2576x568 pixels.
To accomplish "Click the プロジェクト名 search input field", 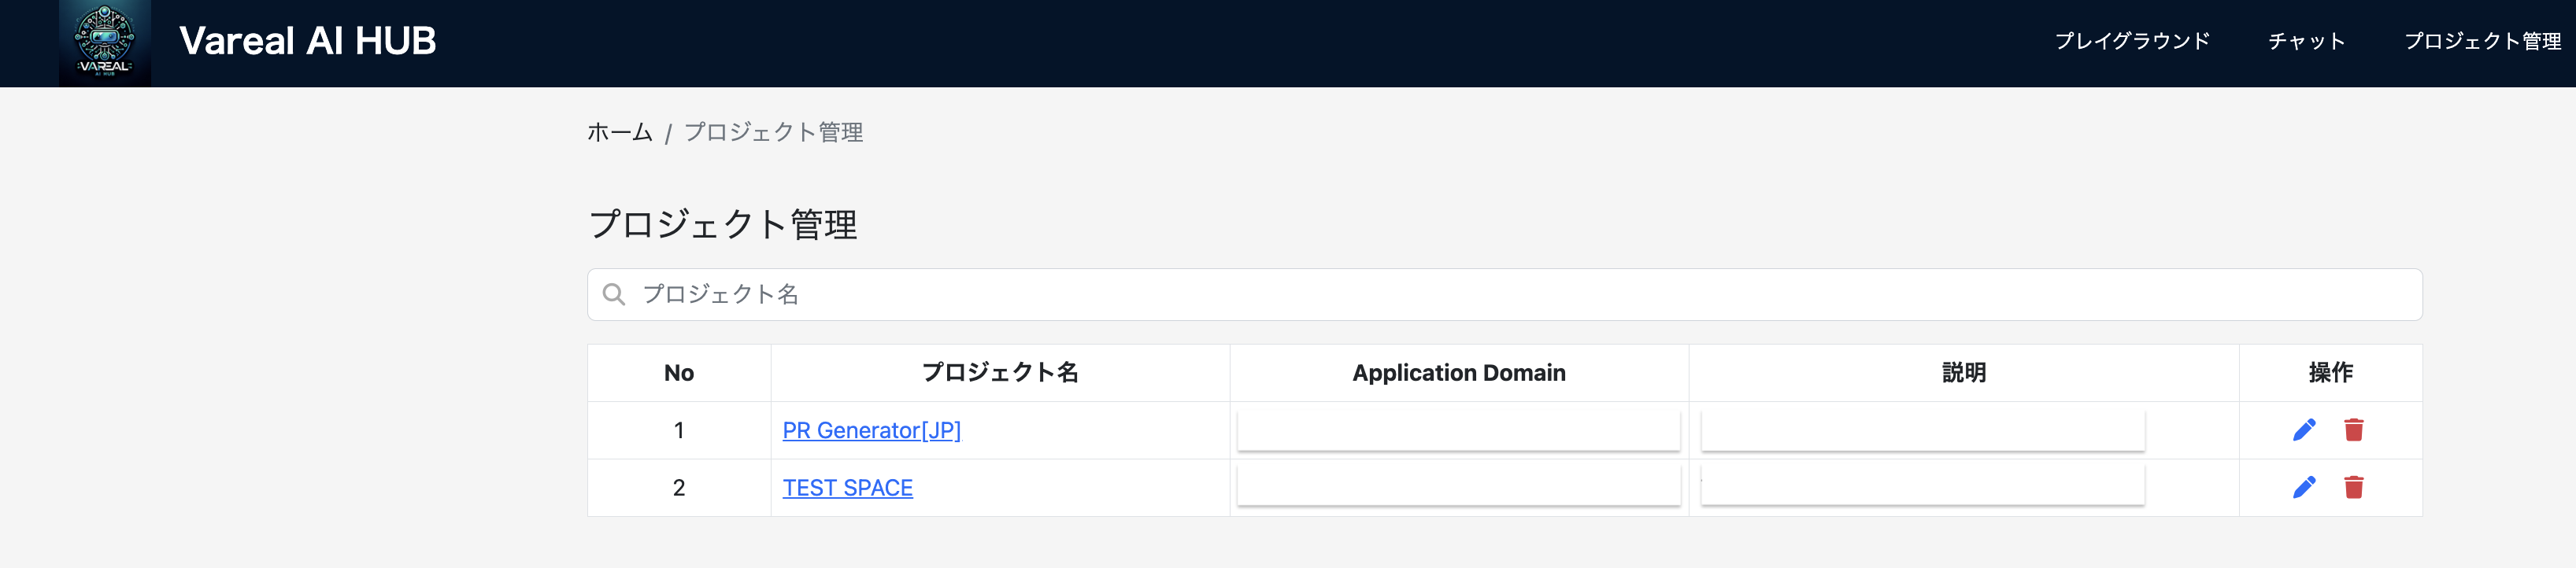I will (1504, 294).
